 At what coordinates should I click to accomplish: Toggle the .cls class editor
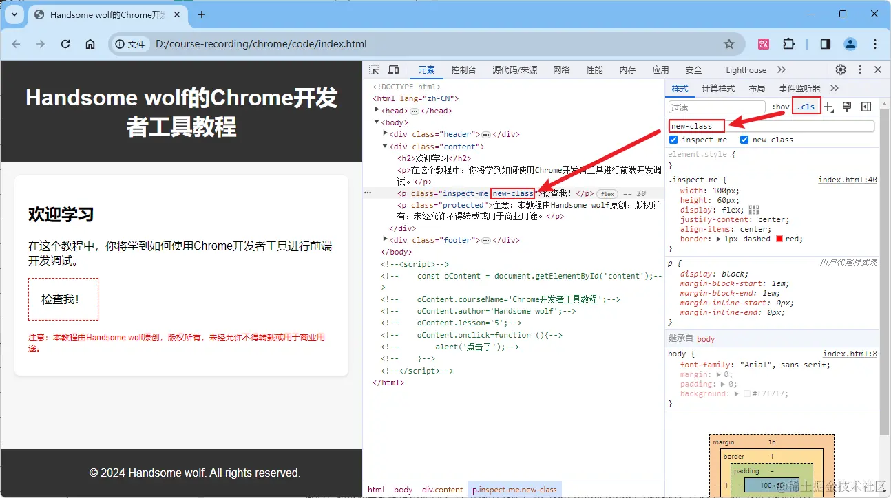[806, 107]
